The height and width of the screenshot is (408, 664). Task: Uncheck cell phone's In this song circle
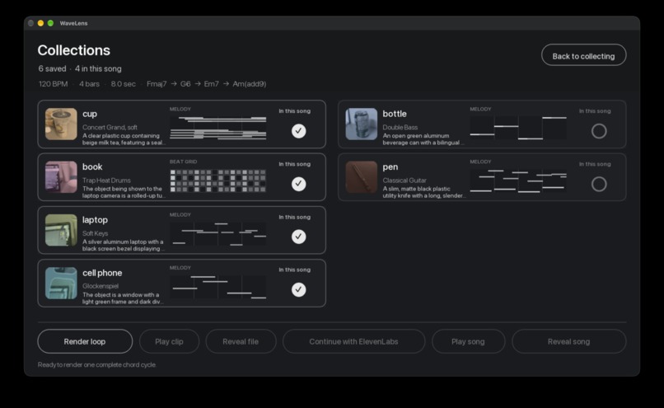(x=298, y=289)
